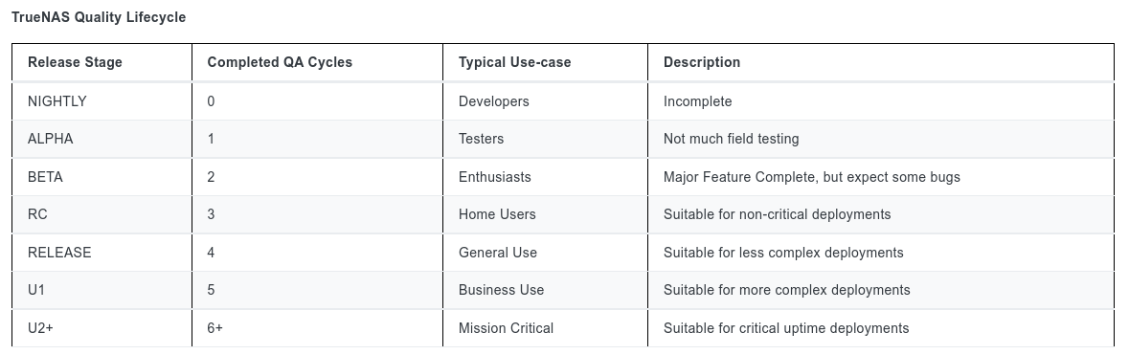This screenshot has width=1129, height=355.
Task: Click the RC release stage cell
Action: (36, 214)
